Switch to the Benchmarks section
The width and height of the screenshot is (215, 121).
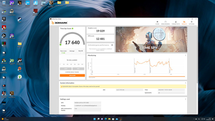tap(166, 23)
